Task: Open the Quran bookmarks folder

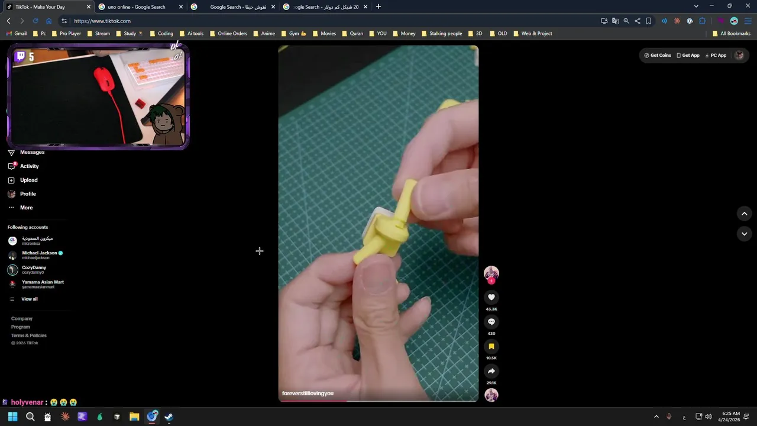Action: click(x=352, y=34)
